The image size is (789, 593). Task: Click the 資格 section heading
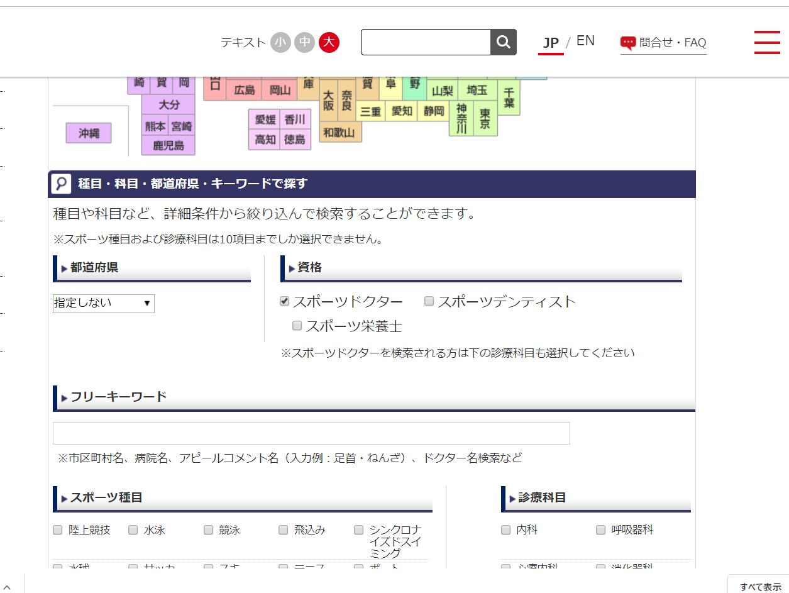(x=309, y=268)
